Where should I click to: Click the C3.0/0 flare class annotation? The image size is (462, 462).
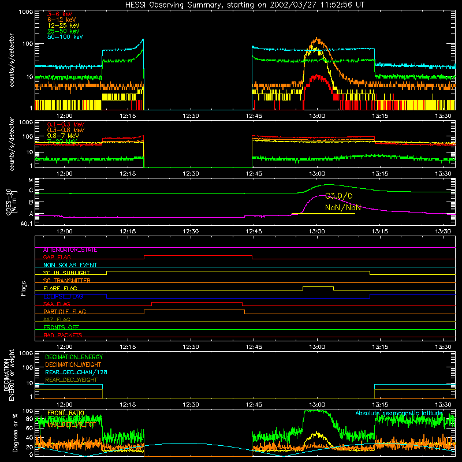pos(339,196)
